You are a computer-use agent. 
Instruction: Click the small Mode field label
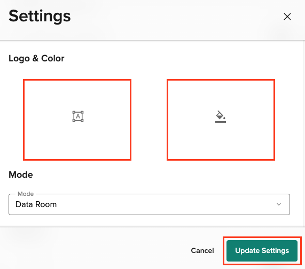[x=26, y=194]
